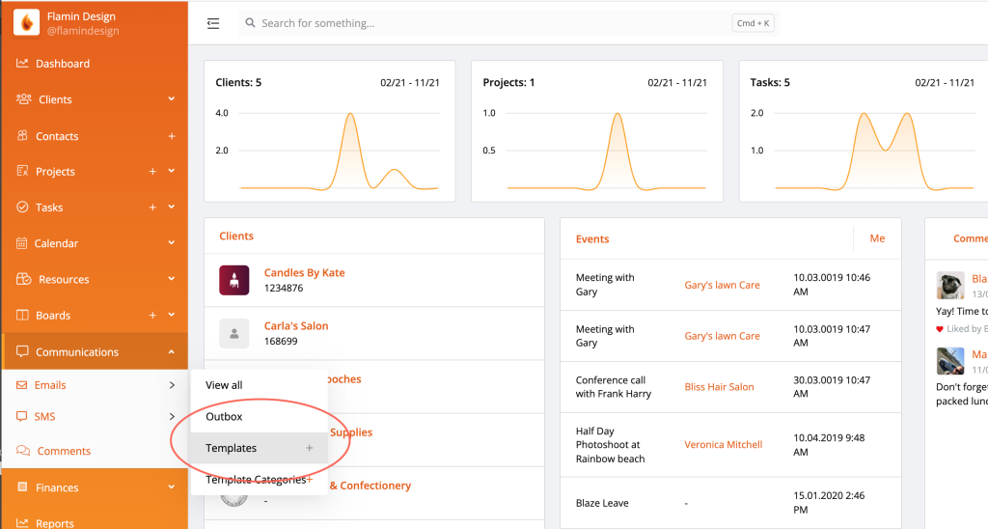988x529 pixels.
Task: Select View all in Emails submenu
Action: (x=224, y=385)
